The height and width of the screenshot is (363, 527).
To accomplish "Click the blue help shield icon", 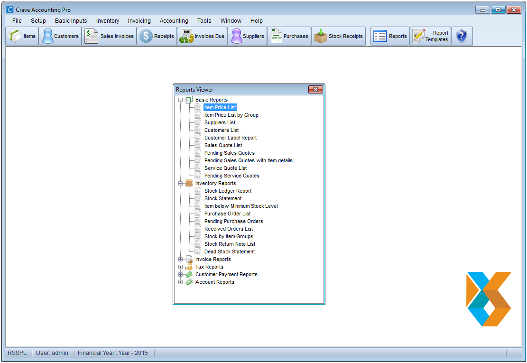I will pyautogui.click(x=462, y=36).
